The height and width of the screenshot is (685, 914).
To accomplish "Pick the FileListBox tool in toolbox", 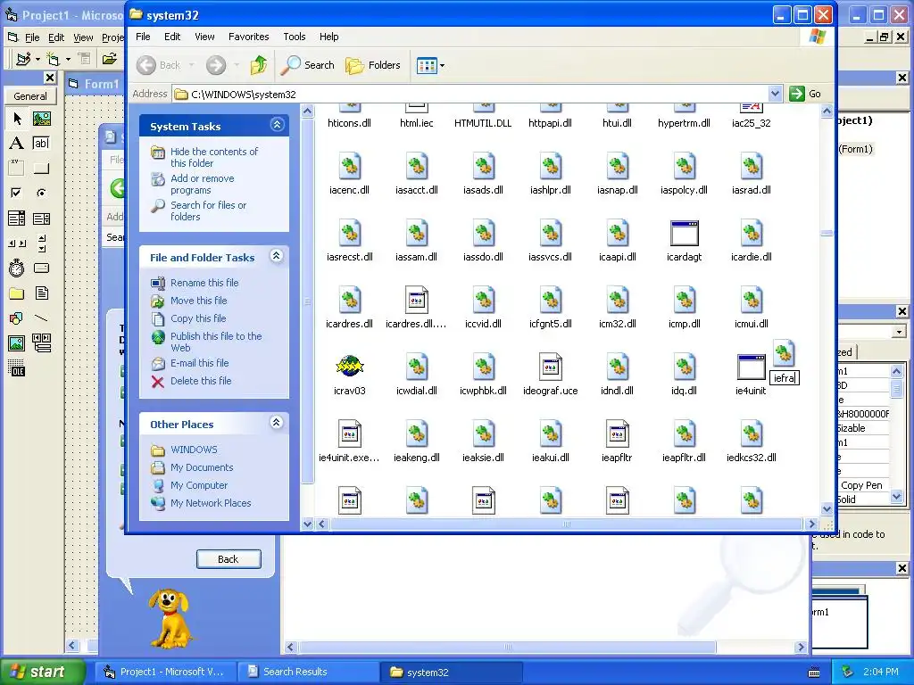I will tap(41, 293).
